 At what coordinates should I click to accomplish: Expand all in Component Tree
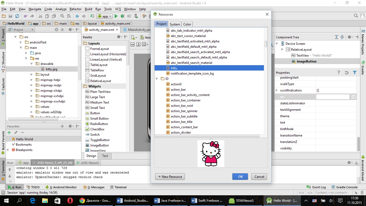pos(337,37)
